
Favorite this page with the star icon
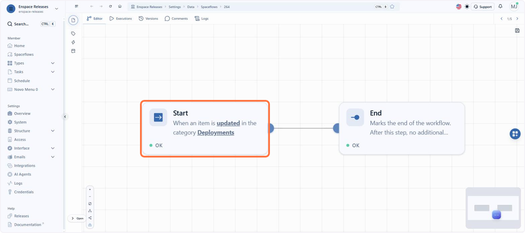[x=392, y=7]
